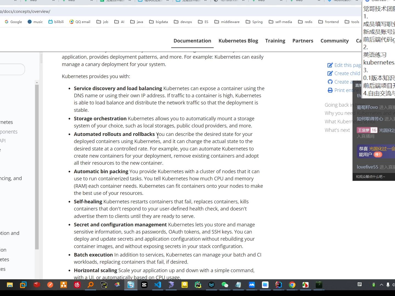
Task: Click 'Secret and configuration management' text
Action: [x=120, y=225]
